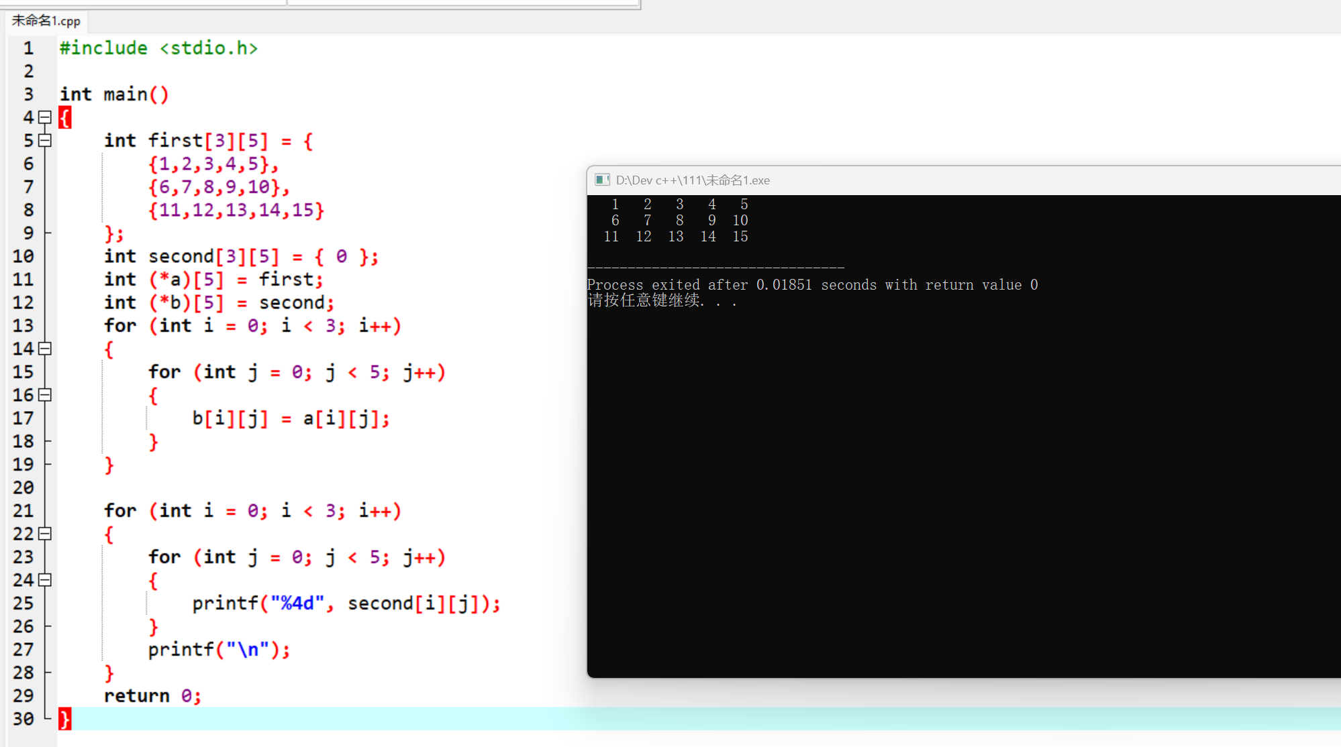The width and height of the screenshot is (1341, 747).
Task: Click the highlighted opening brace on line 4
Action: [64, 118]
